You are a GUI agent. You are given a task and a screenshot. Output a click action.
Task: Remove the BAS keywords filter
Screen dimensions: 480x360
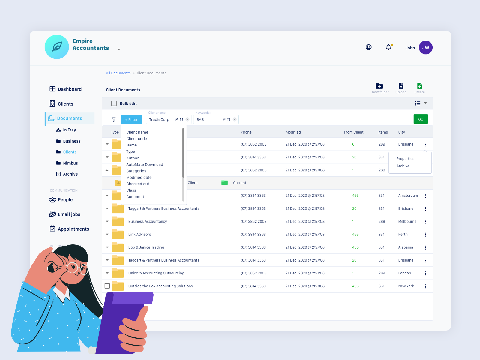[x=235, y=119]
